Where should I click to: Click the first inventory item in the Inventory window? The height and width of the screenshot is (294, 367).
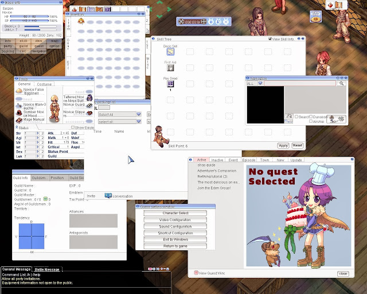(x=81, y=21)
